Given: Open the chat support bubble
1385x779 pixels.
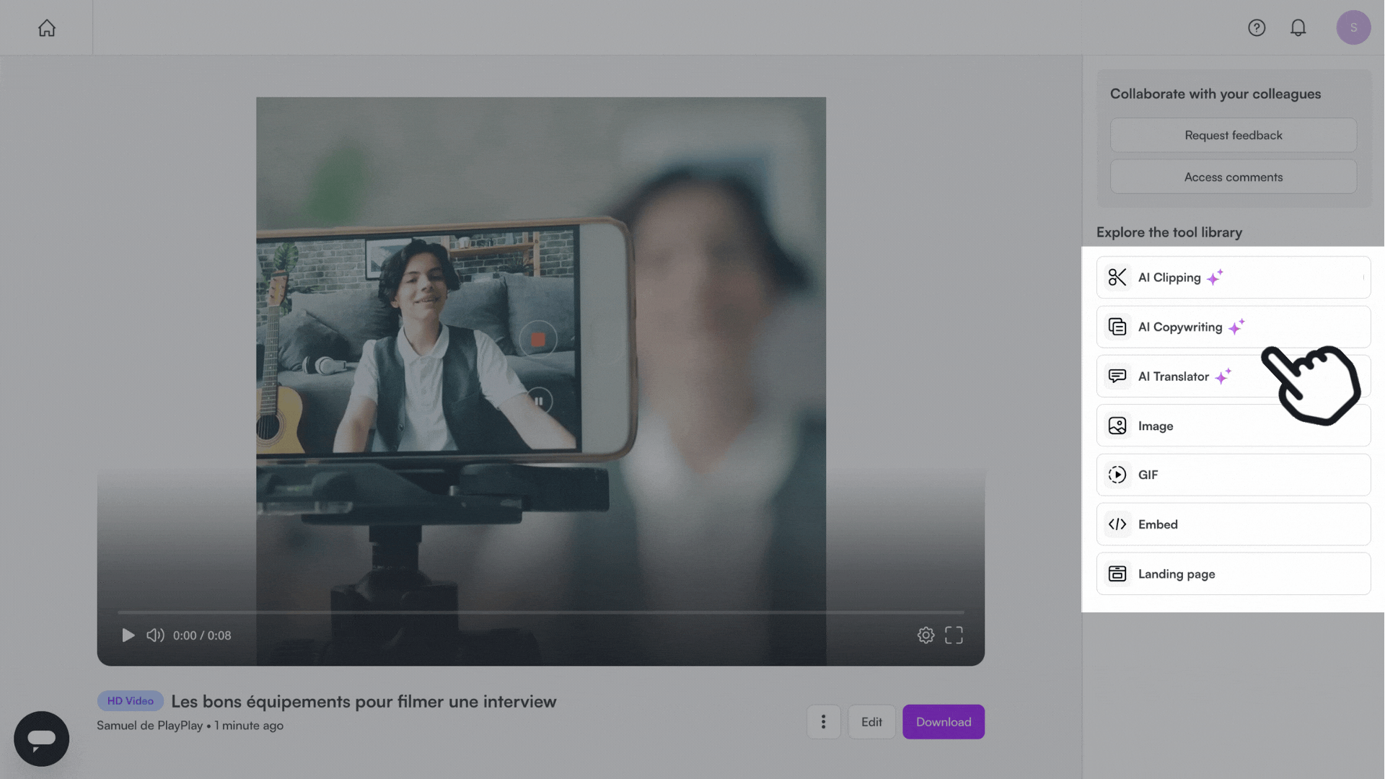Looking at the screenshot, I should pyautogui.click(x=42, y=739).
